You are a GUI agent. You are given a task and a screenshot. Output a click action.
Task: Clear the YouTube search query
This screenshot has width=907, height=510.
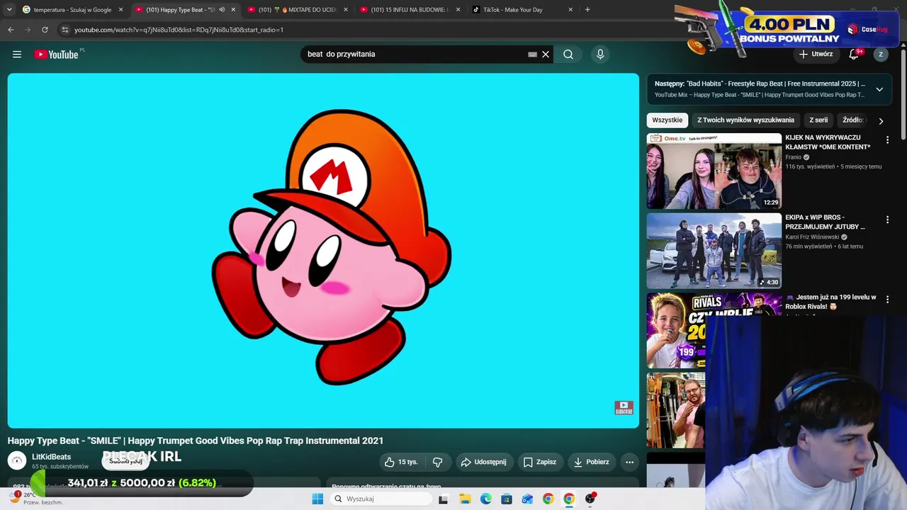click(546, 55)
